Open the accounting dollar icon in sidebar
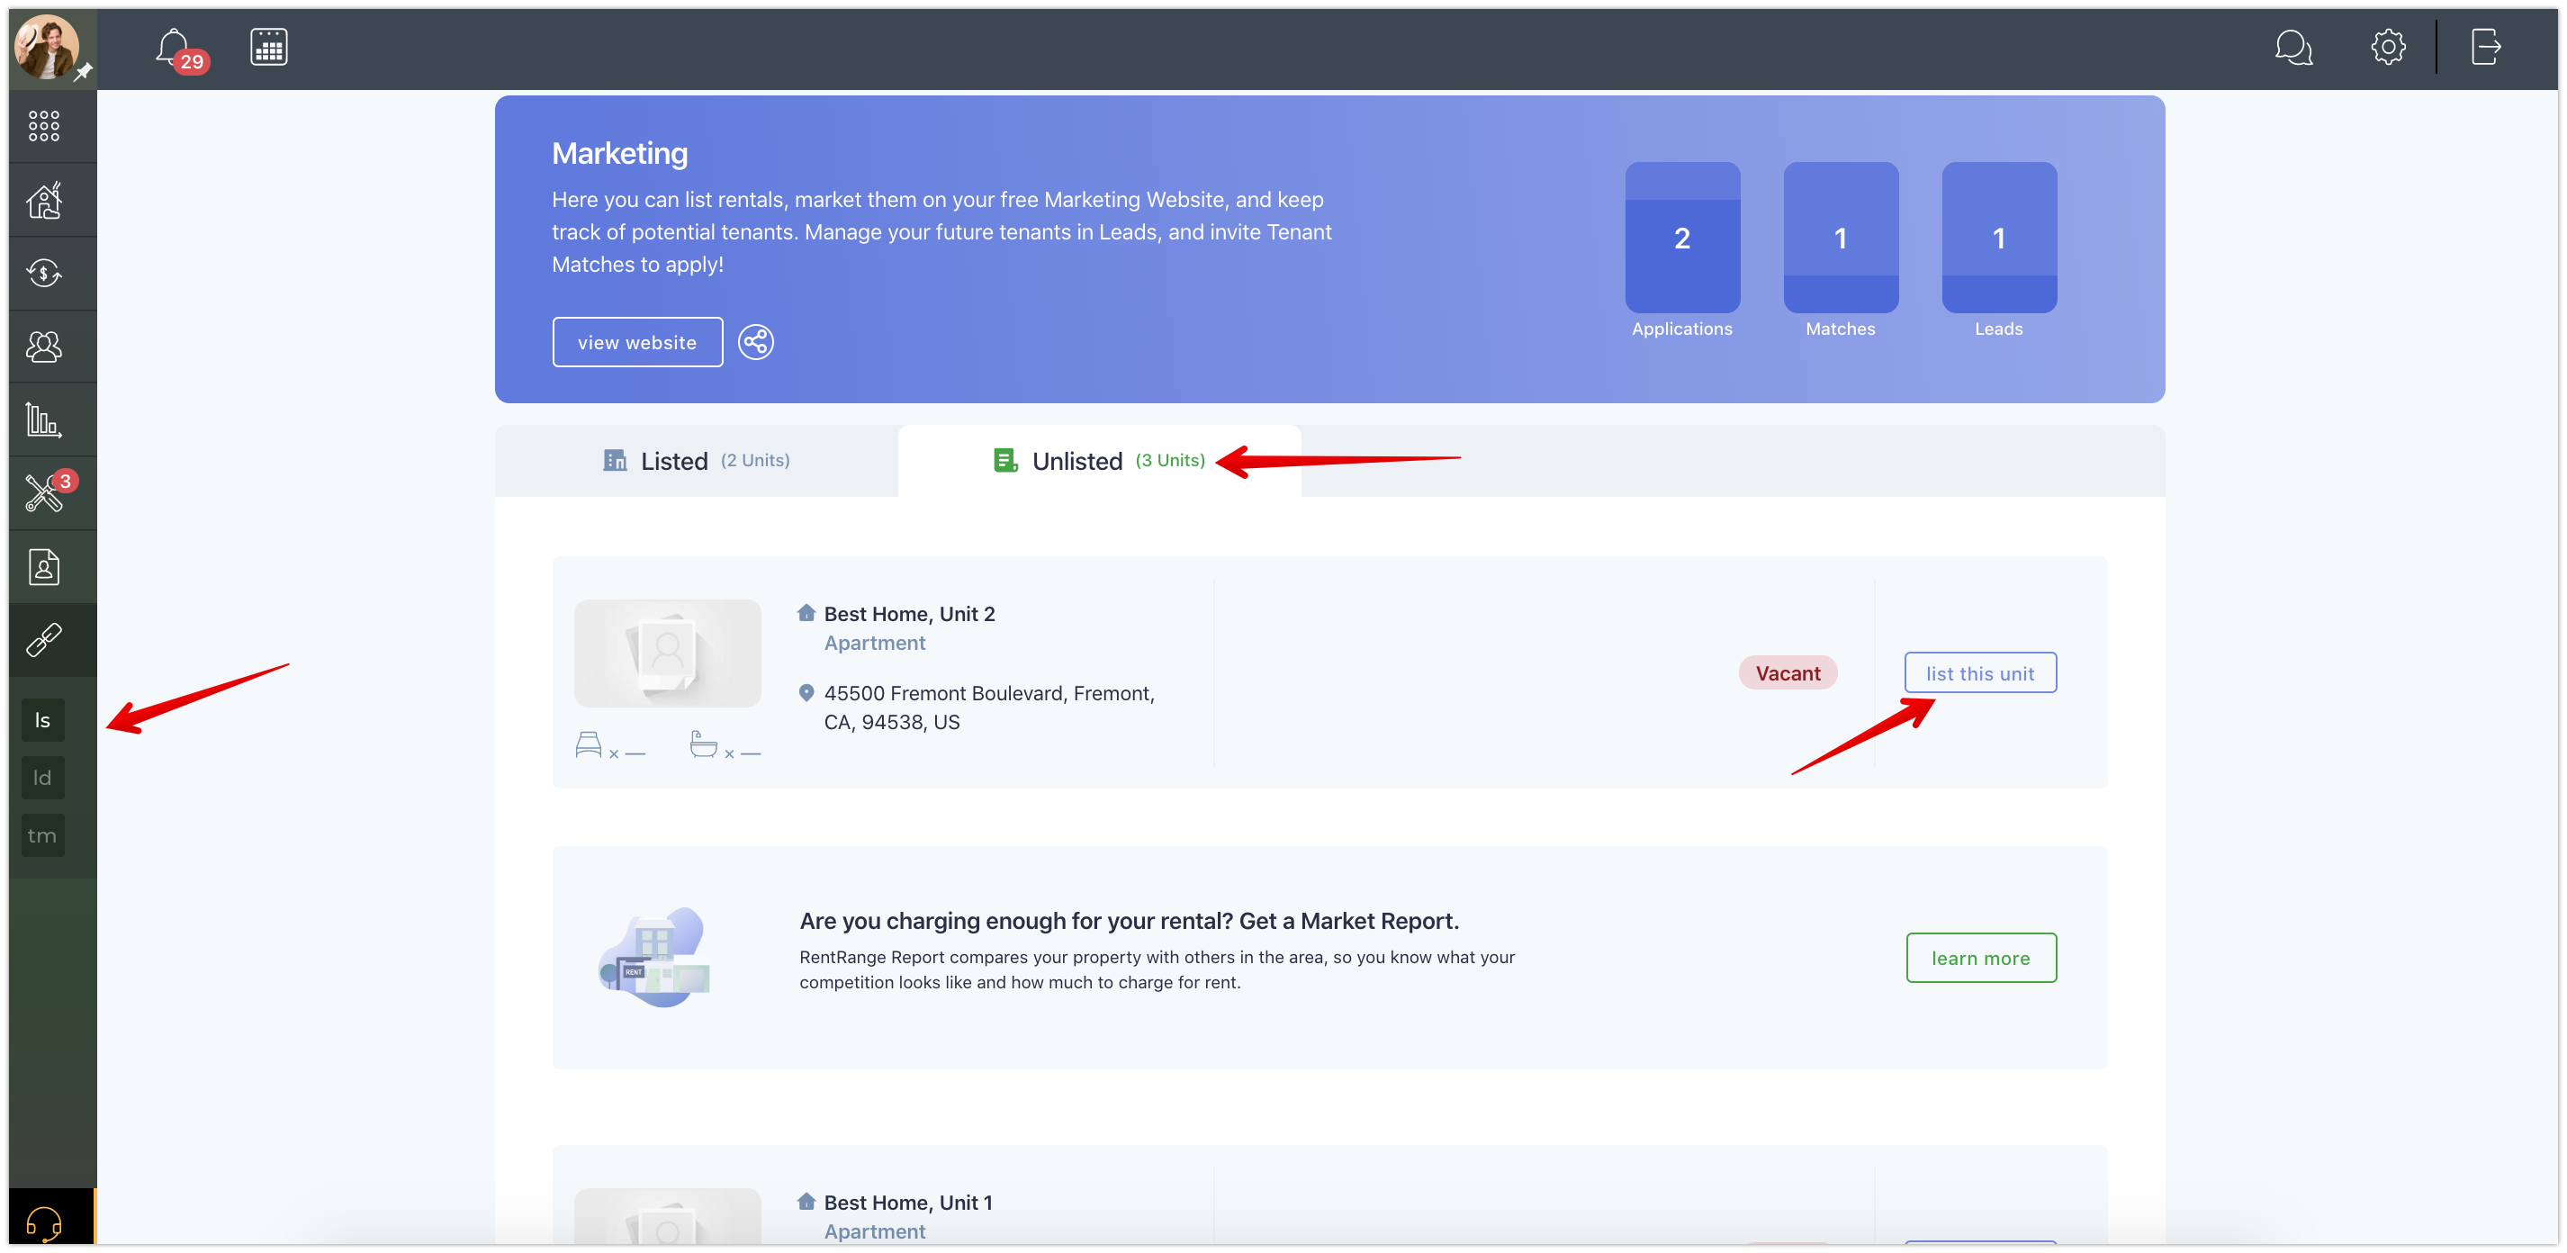This screenshot has height=1253, width=2567. [x=44, y=272]
